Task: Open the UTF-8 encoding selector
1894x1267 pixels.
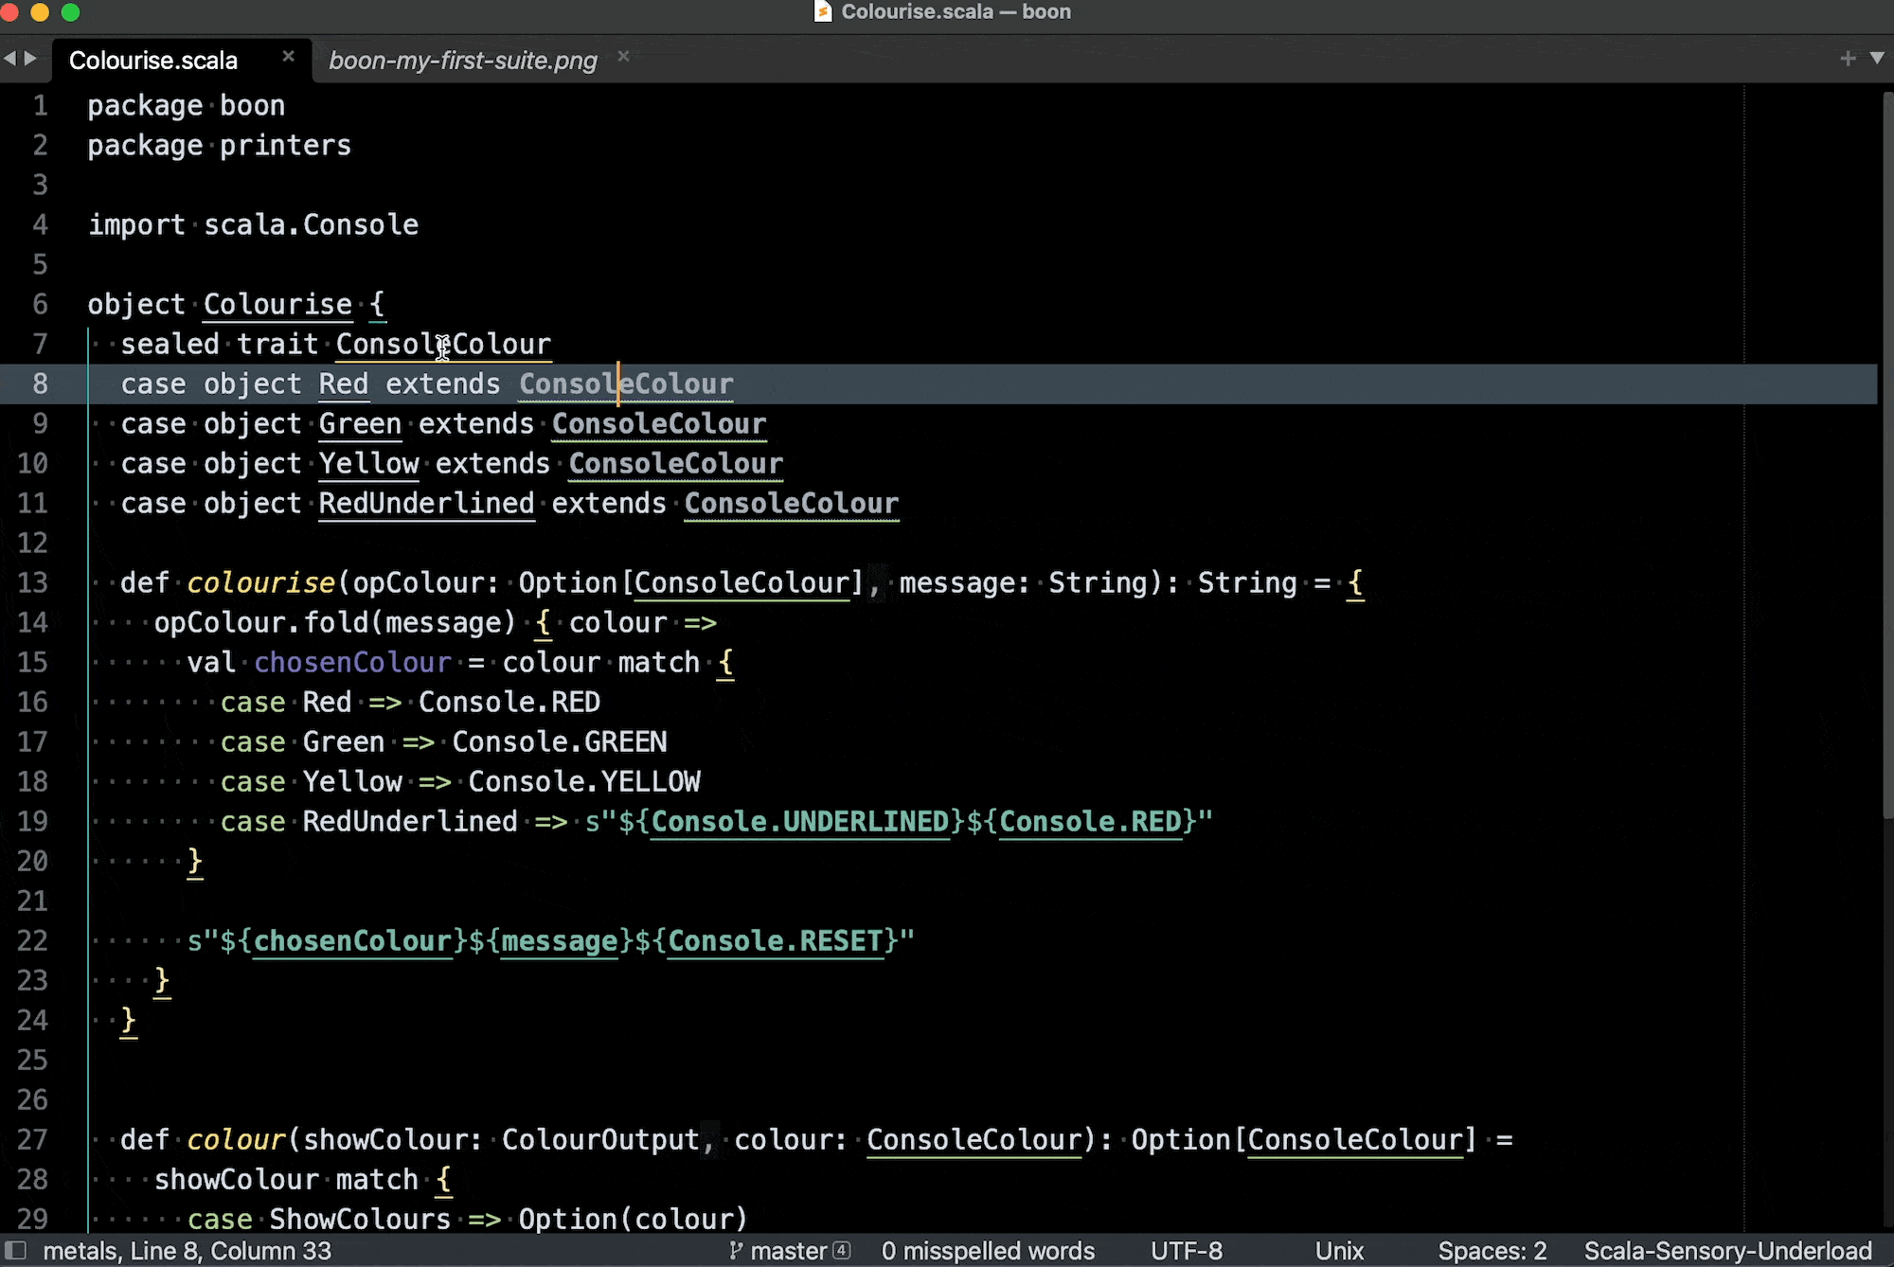Action: 1187,1251
